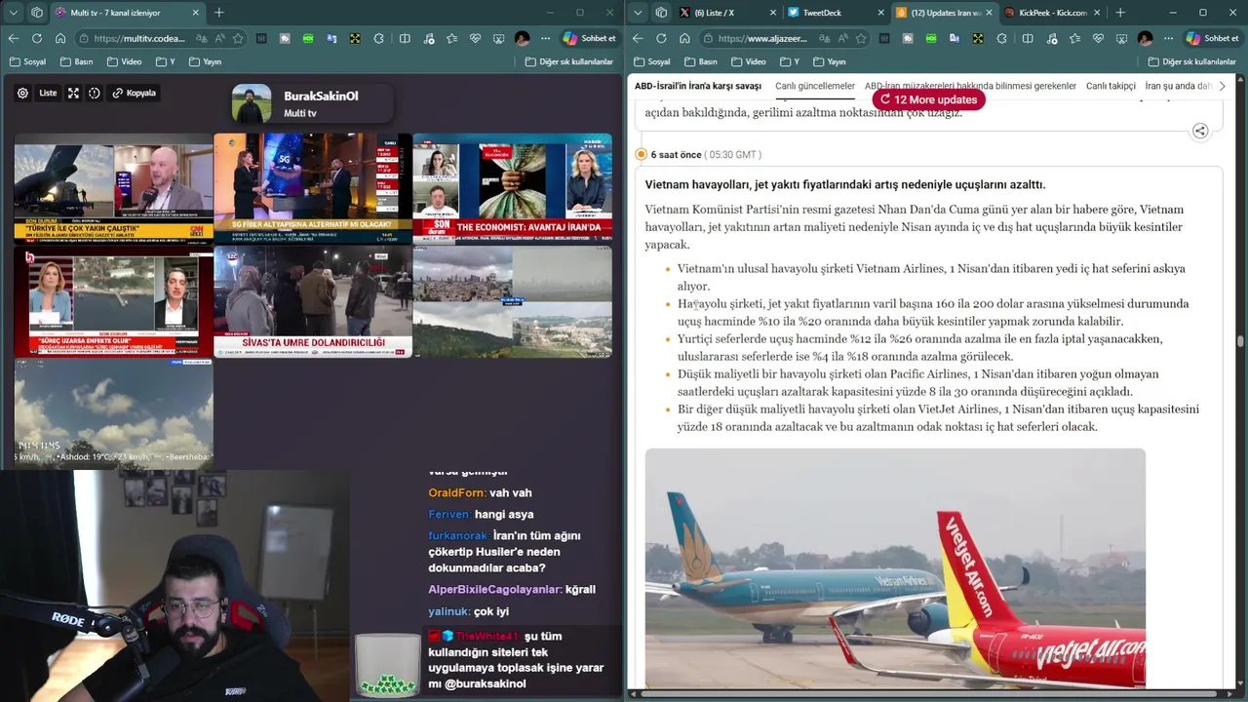Open Multi tv settings gear

22,93
